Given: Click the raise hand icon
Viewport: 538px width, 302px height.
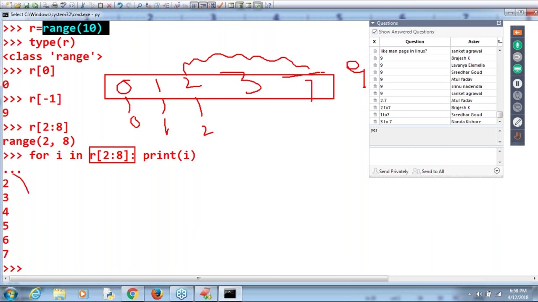Looking at the screenshot, I should [517, 136].
